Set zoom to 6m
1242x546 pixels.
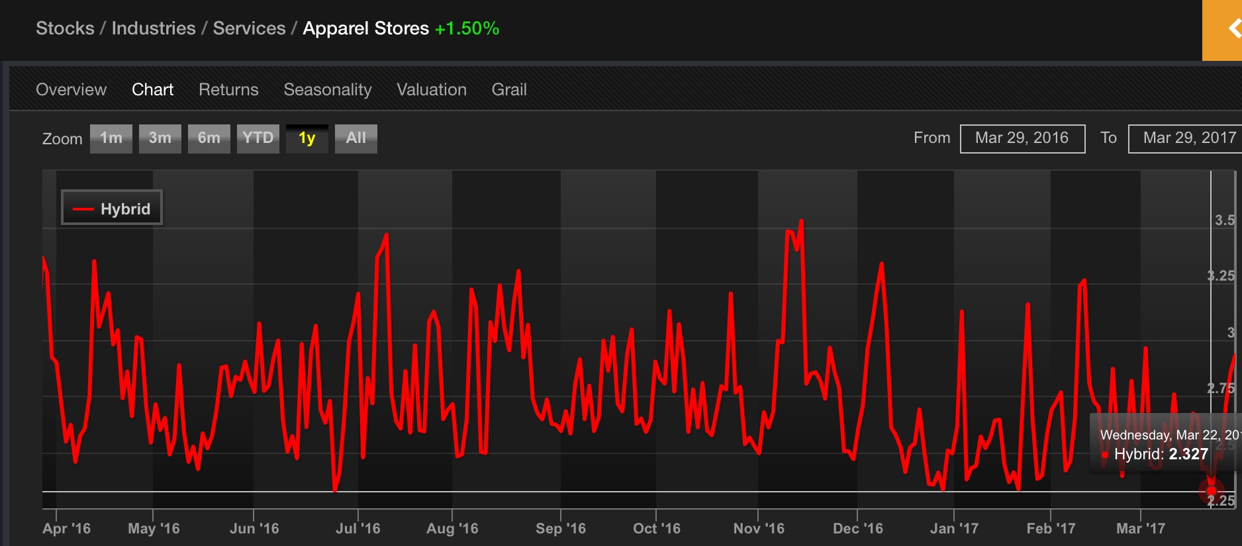tap(209, 138)
